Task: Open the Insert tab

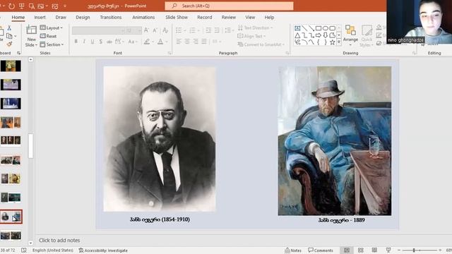Action: [x=40, y=17]
